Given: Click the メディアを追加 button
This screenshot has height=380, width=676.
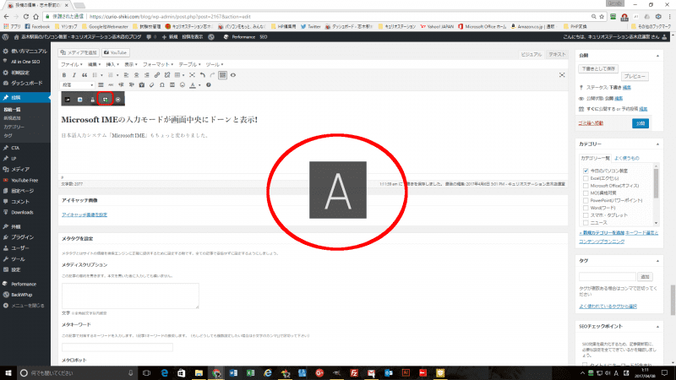Looking at the screenshot, I should pos(79,52).
